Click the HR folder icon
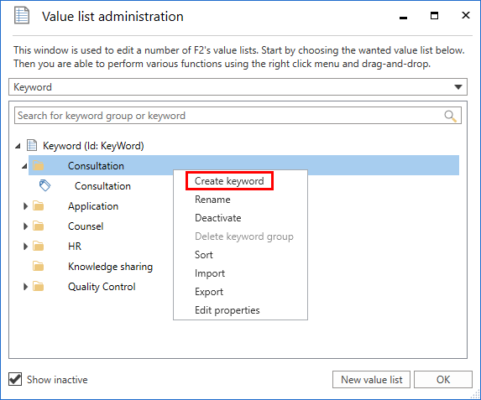Screen dimensions: 481x400 (39, 247)
